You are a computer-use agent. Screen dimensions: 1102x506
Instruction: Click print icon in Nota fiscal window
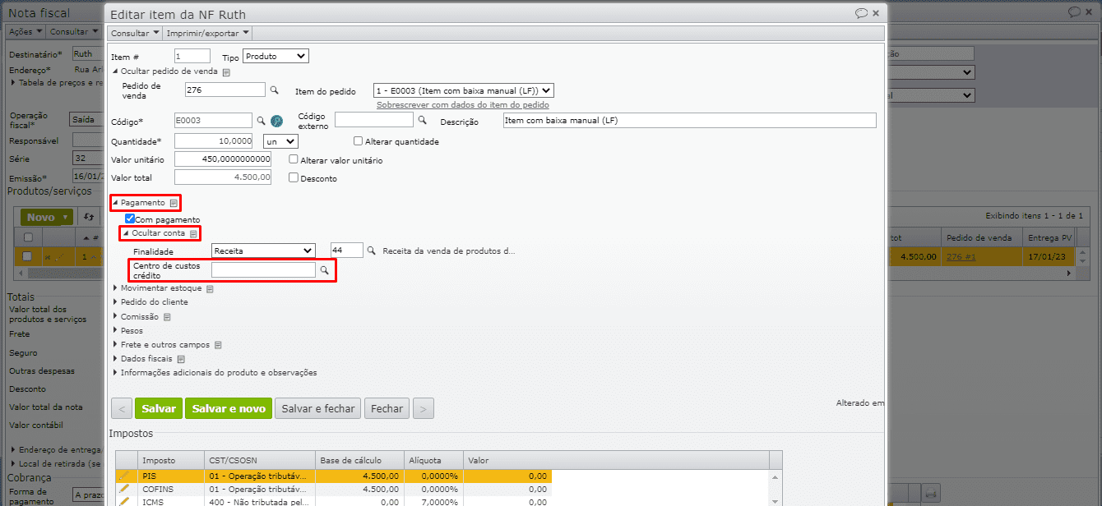click(x=931, y=494)
